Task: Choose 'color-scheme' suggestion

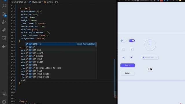Action: click(x=61, y=56)
